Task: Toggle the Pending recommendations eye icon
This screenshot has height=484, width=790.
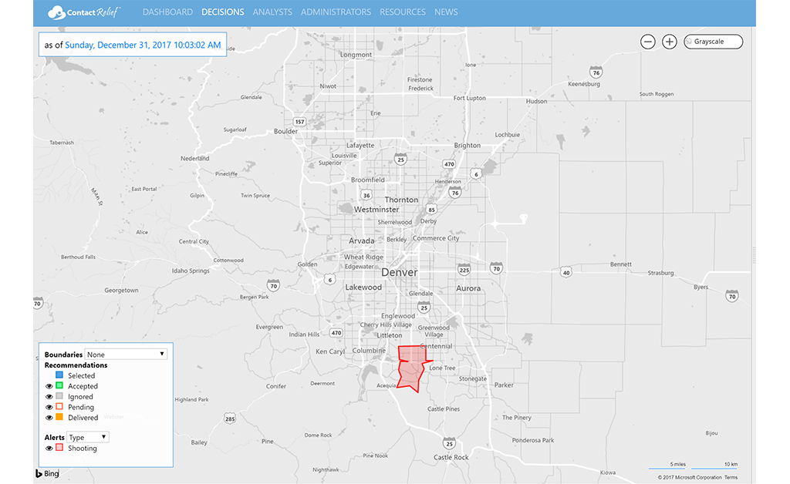Action: coord(49,408)
